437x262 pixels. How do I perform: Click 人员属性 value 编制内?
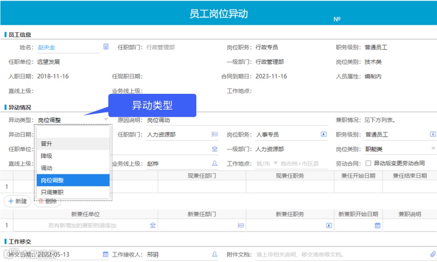point(373,76)
